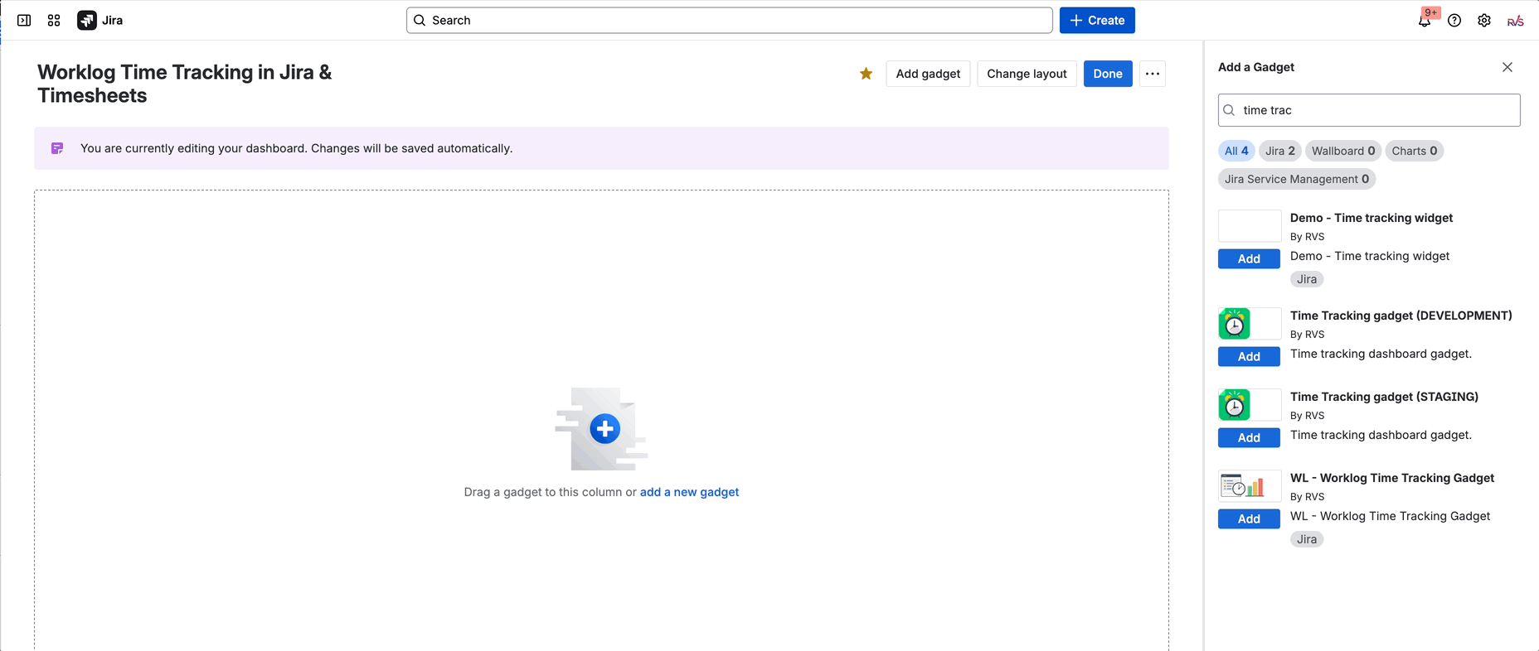
Task: Filter gadgets by Charts category
Action: (x=1414, y=151)
